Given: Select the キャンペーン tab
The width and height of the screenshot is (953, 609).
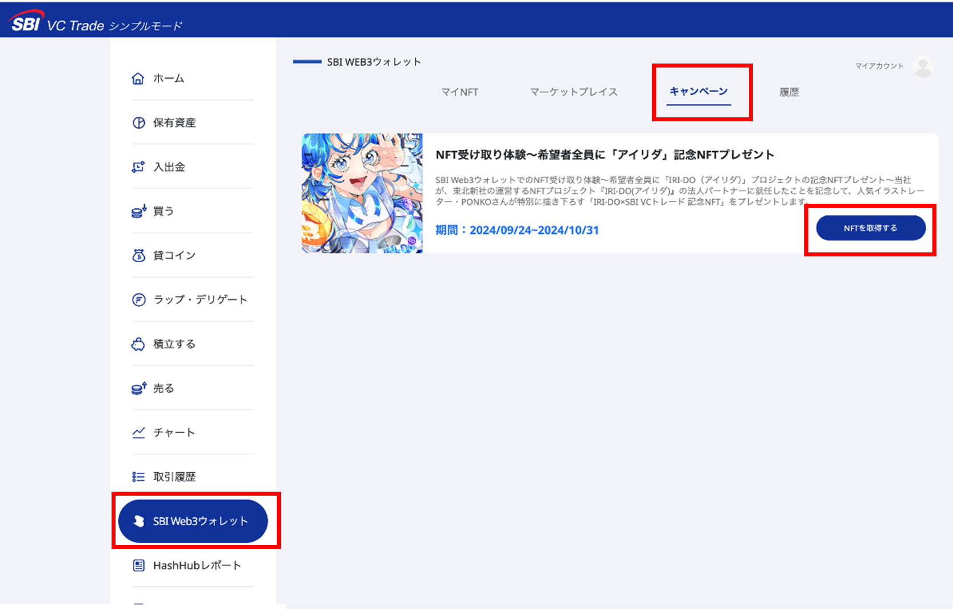Looking at the screenshot, I should pos(699,92).
